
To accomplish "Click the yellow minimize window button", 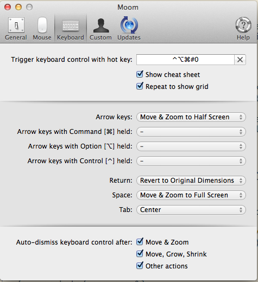I will tap(18, 7).
